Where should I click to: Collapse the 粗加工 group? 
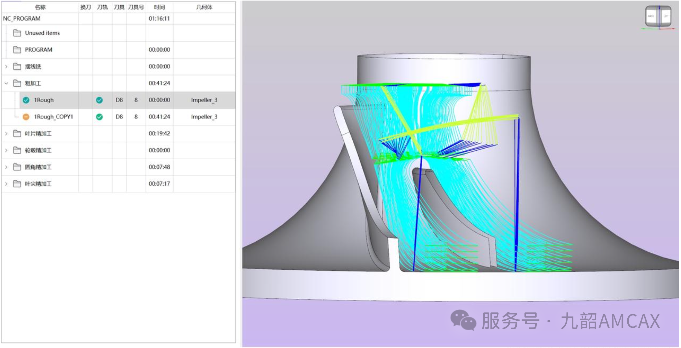[6, 83]
